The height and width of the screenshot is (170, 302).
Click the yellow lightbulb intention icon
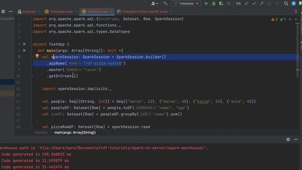[37, 56]
